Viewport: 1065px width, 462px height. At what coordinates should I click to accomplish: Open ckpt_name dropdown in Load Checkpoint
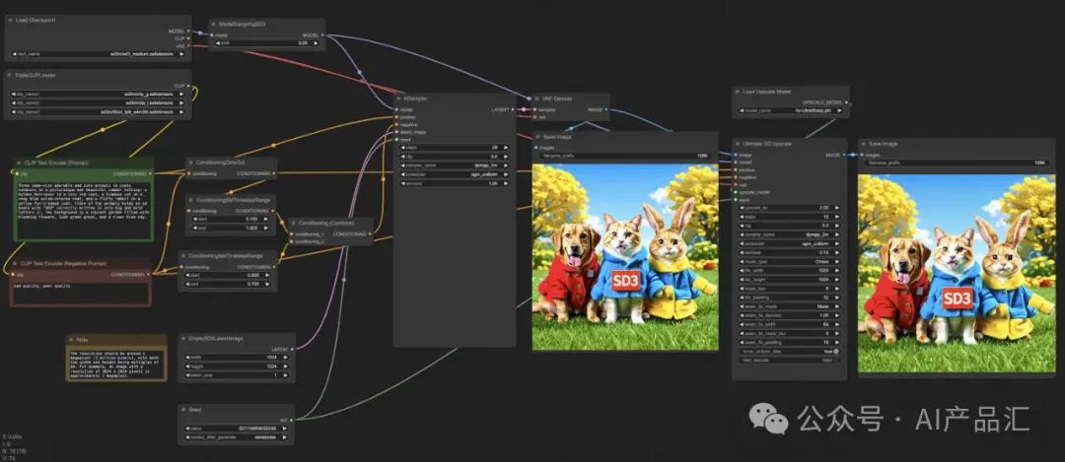[x=99, y=53]
